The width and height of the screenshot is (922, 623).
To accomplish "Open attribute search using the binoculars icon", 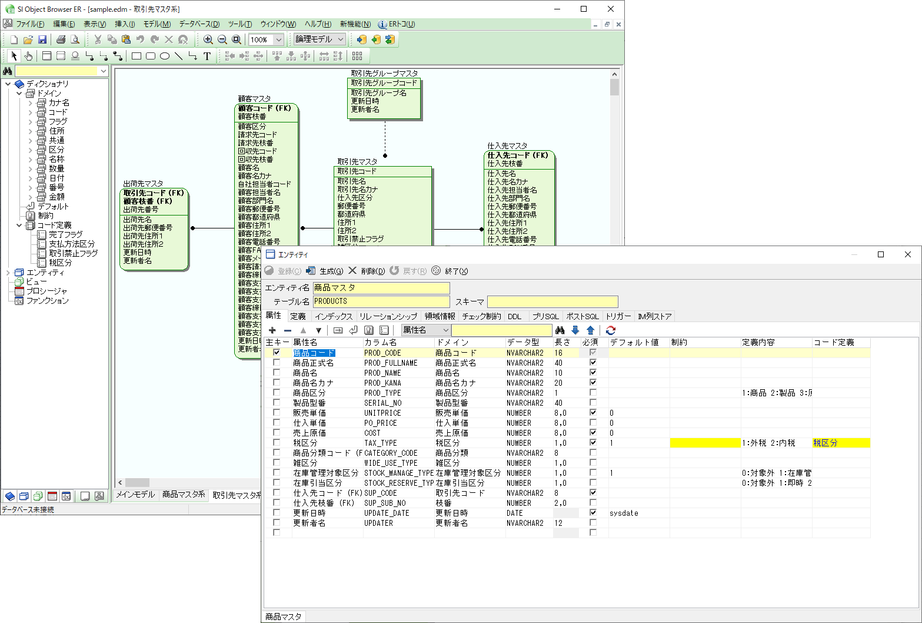I will point(559,330).
